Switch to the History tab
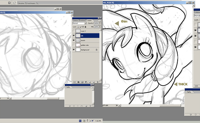Screen dimensions: 200x123 pyautogui.click(x=76, y=20)
